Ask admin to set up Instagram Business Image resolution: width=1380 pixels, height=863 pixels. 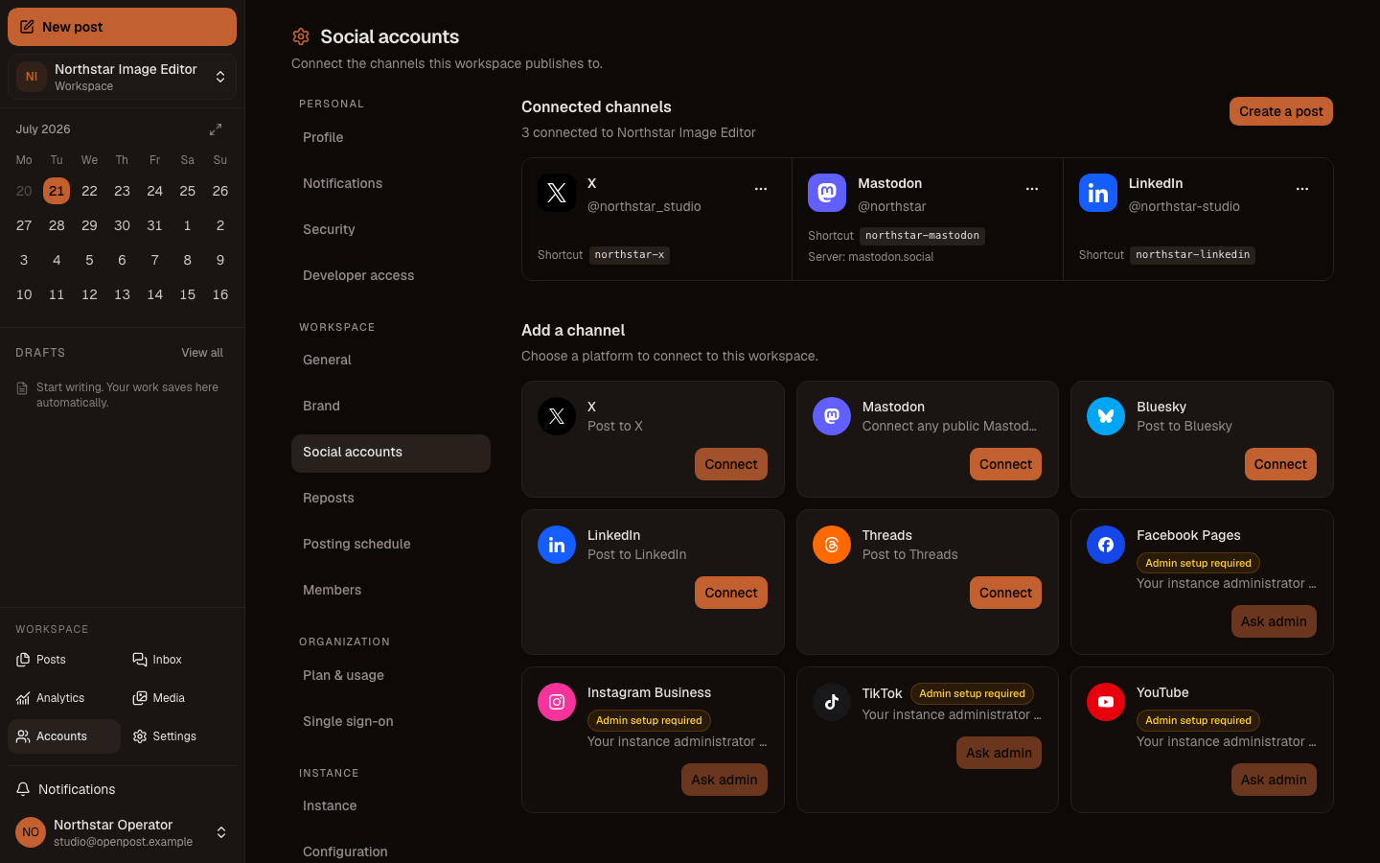[x=724, y=780]
